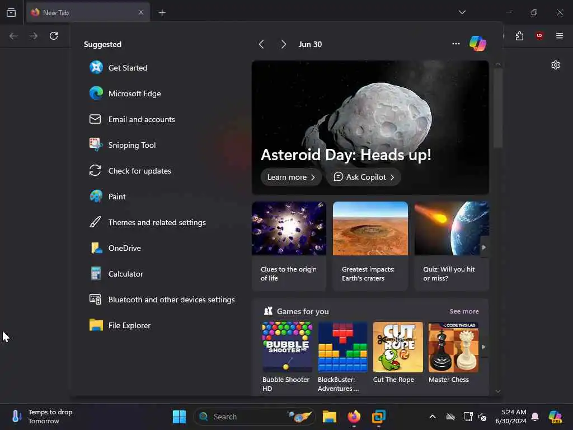Open Windows Start button
The image size is (573, 430).
pos(179,417)
